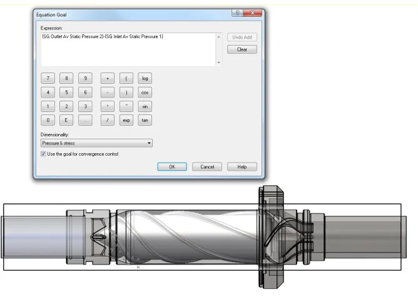Click the 8 digit button

67,78
